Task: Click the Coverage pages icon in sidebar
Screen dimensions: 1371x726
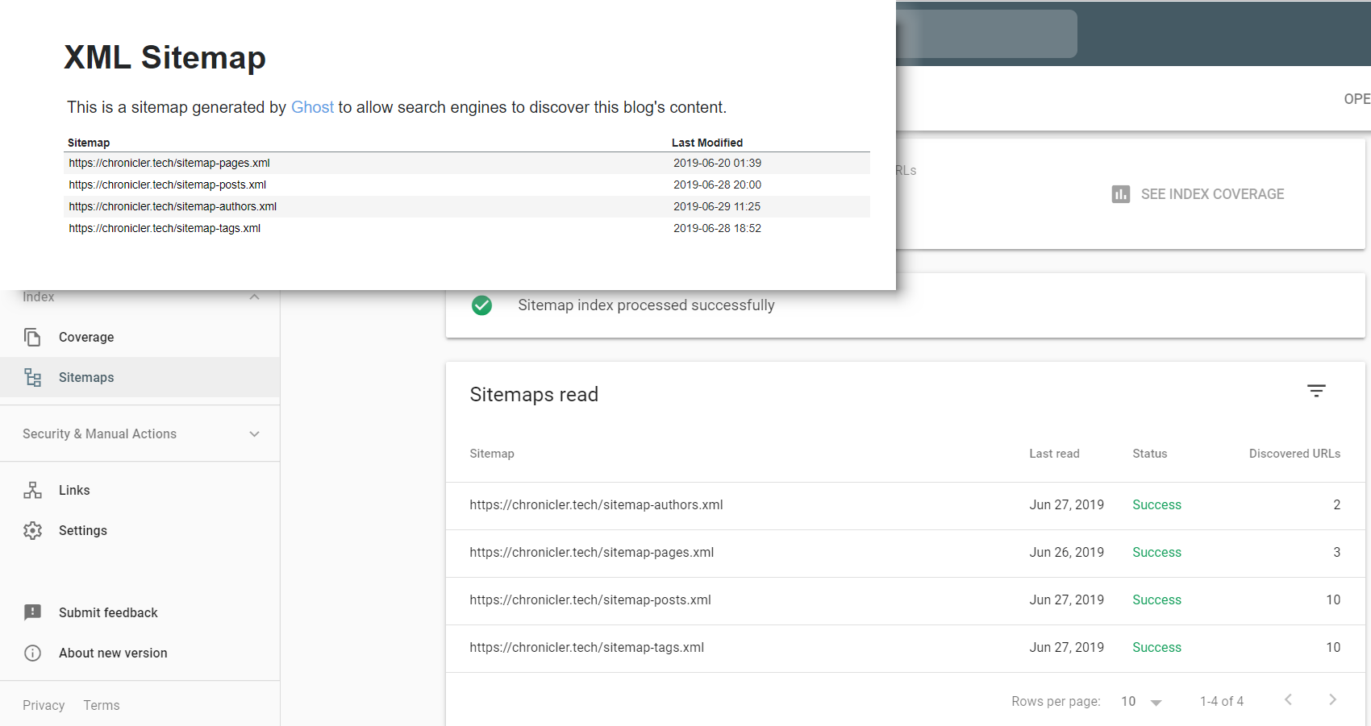Action: 32,337
